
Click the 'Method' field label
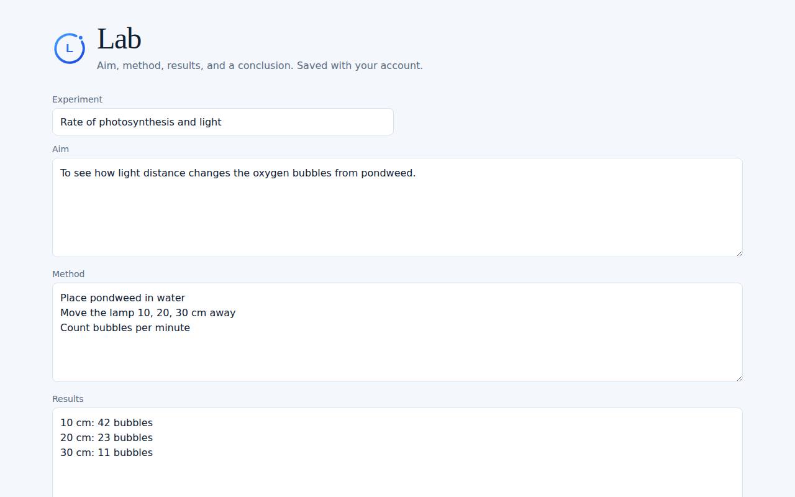pyautogui.click(x=68, y=274)
